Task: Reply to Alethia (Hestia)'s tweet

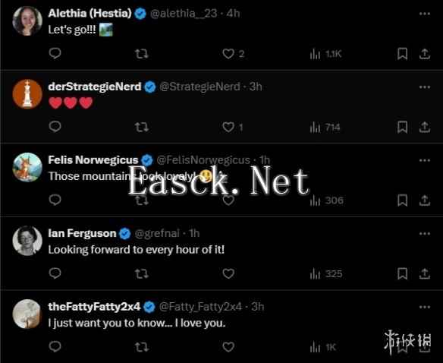Action: click(x=55, y=53)
